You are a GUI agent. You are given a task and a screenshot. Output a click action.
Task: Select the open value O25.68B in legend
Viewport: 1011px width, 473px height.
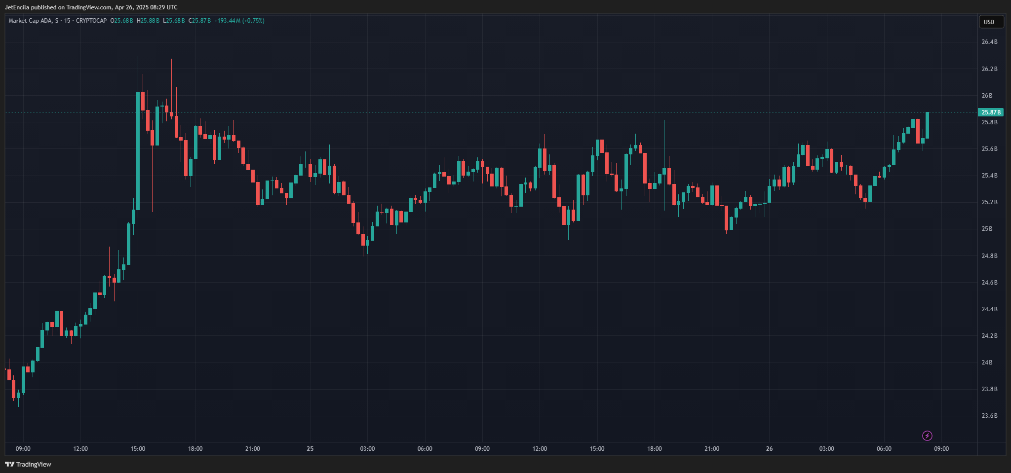(121, 21)
